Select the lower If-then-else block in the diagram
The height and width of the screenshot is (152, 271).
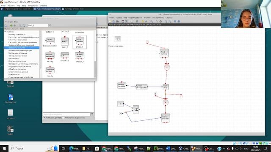[166, 118]
